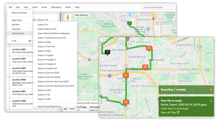219x122 pixels.
Task: Select orange stop marker 8
Action: (126, 102)
